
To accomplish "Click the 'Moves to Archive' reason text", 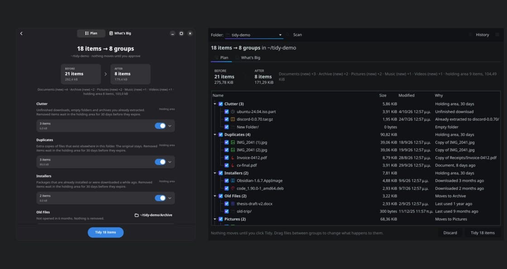I will click(450, 196).
